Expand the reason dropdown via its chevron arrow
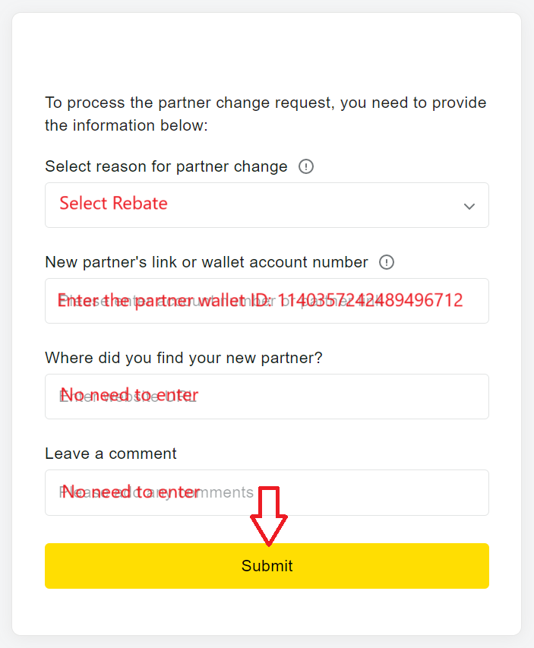This screenshot has width=534, height=648. (x=469, y=206)
